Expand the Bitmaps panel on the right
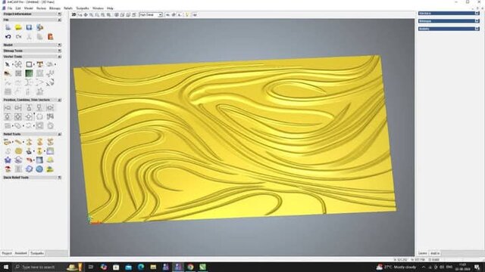485x272 pixels. (x=477, y=21)
